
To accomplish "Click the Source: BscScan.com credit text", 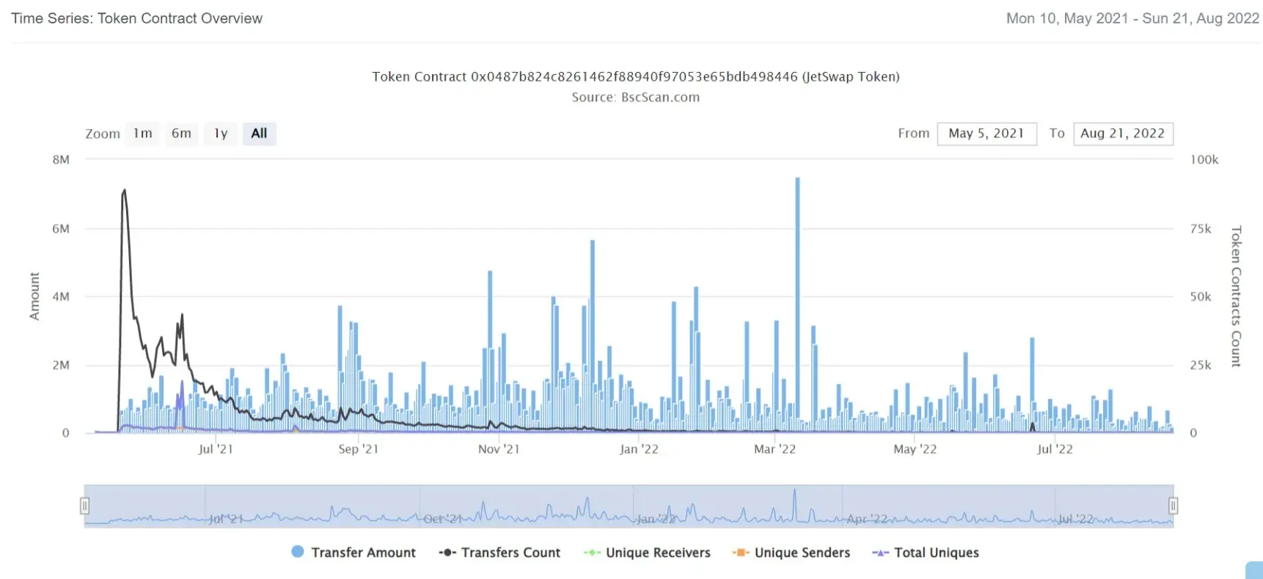I will [636, 98].
